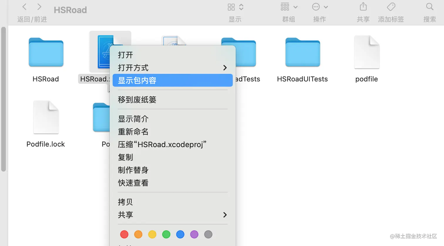Open the actions ellipsis icon
The image size is (444, 246).
point(316,7)
